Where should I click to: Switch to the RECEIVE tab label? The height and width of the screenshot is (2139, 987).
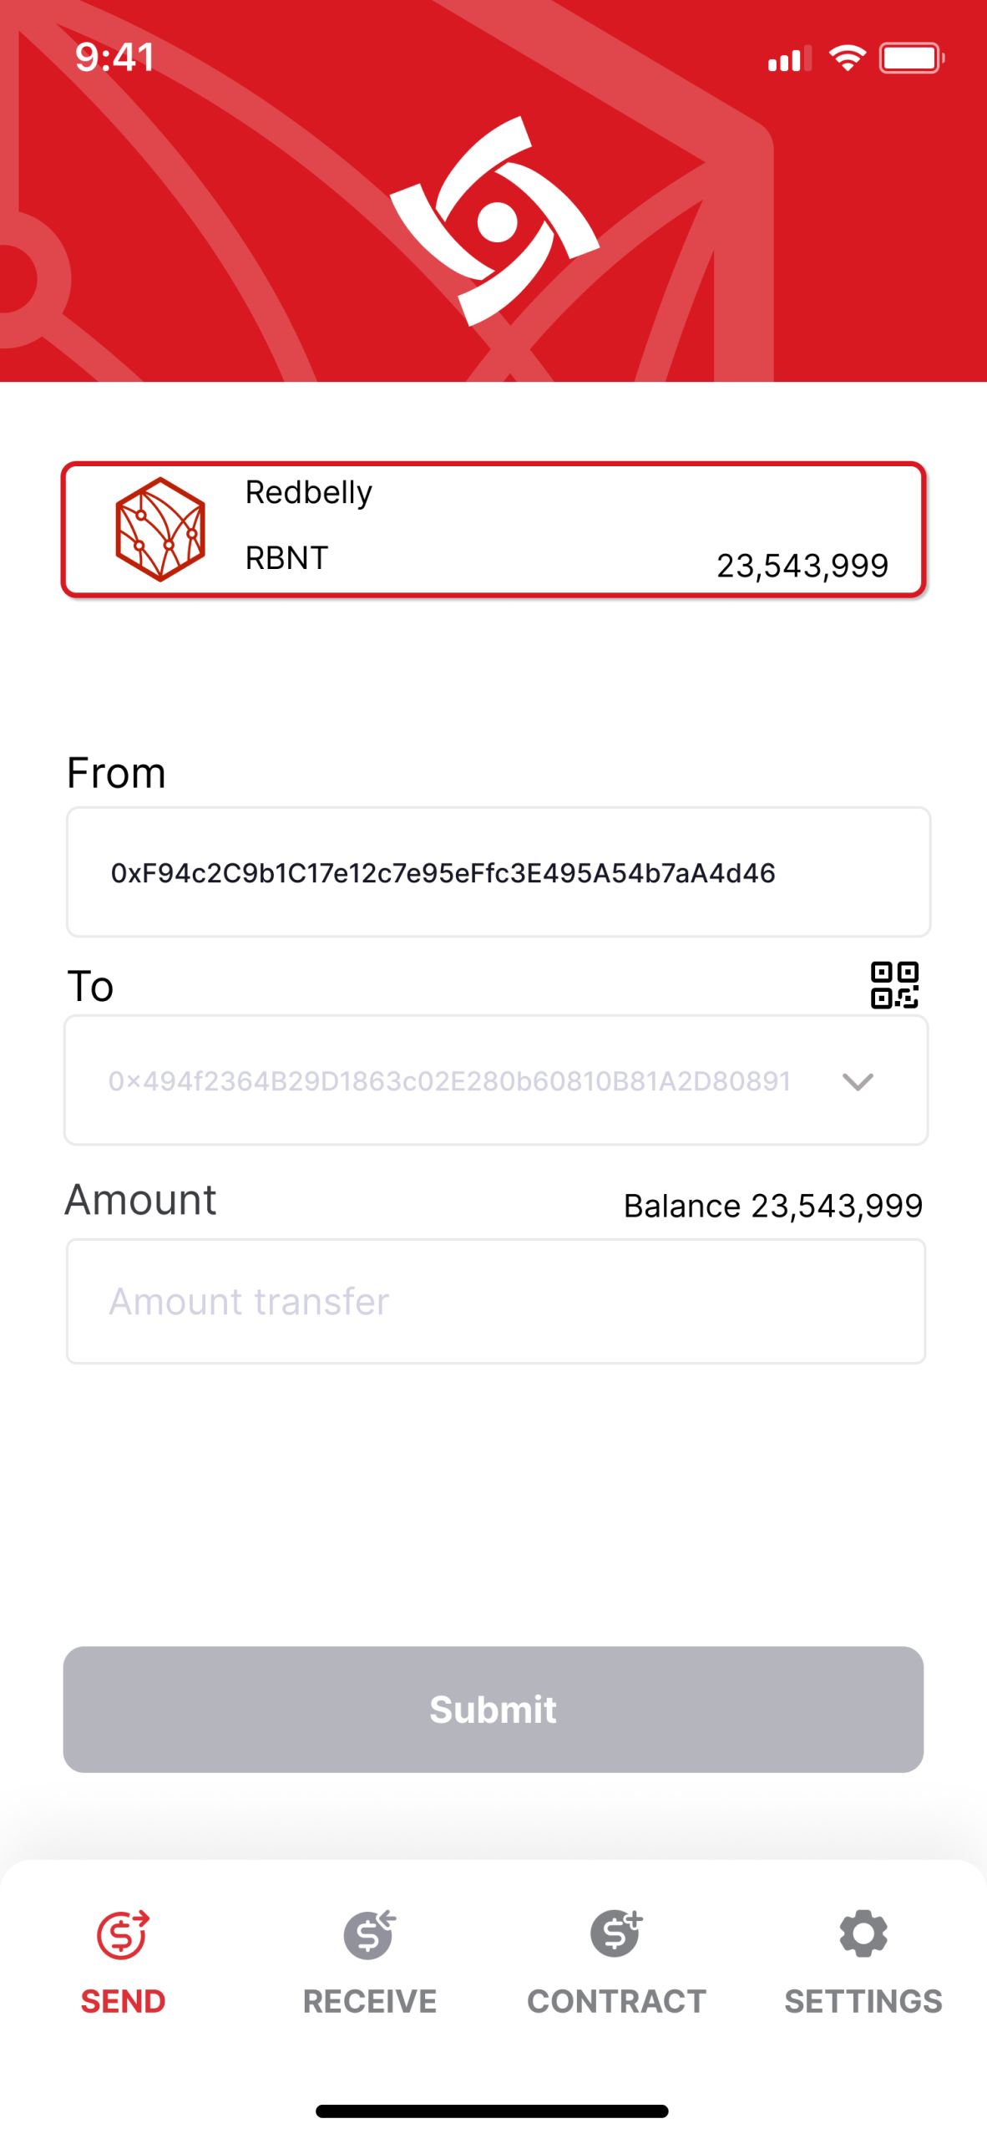[x=369, y=2001]
